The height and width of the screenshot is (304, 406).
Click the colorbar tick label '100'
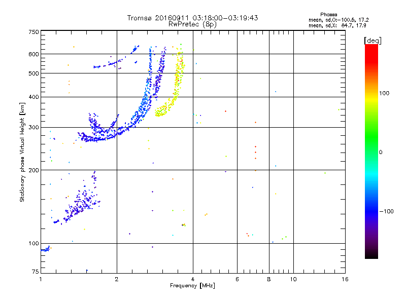384,93
